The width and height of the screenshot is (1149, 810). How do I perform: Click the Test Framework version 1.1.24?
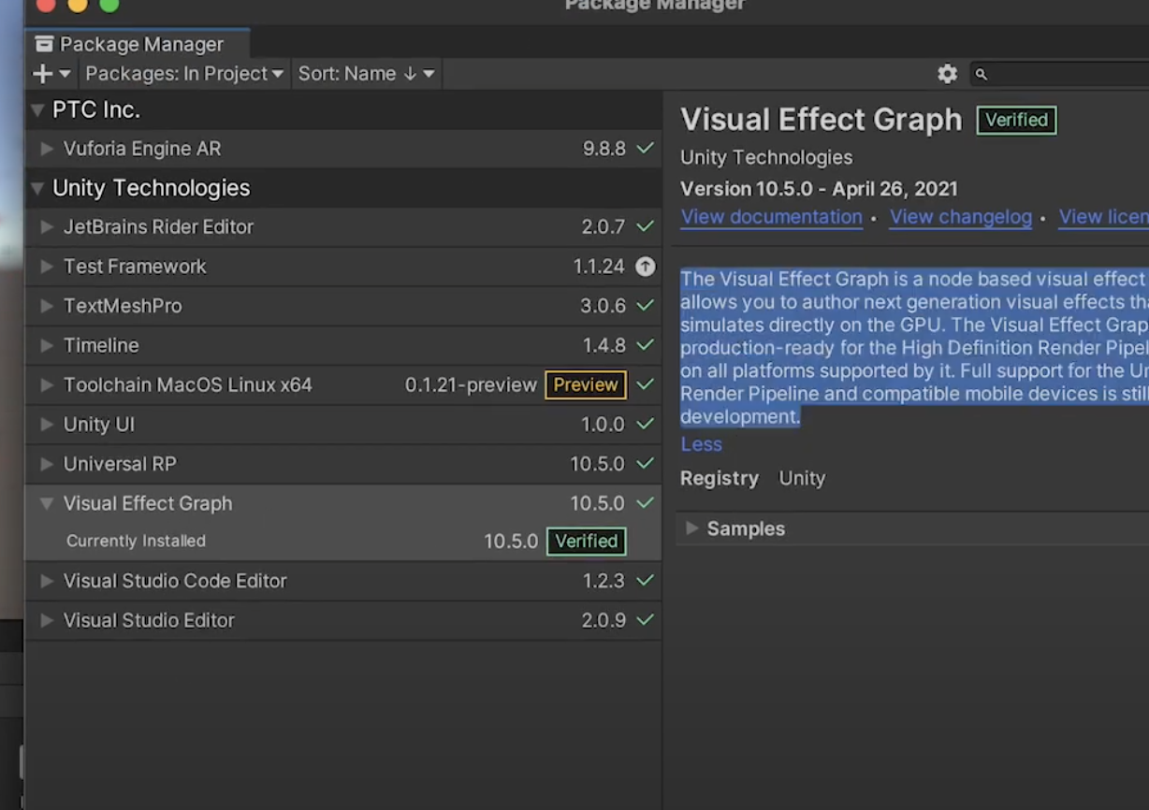pos(599,267)
